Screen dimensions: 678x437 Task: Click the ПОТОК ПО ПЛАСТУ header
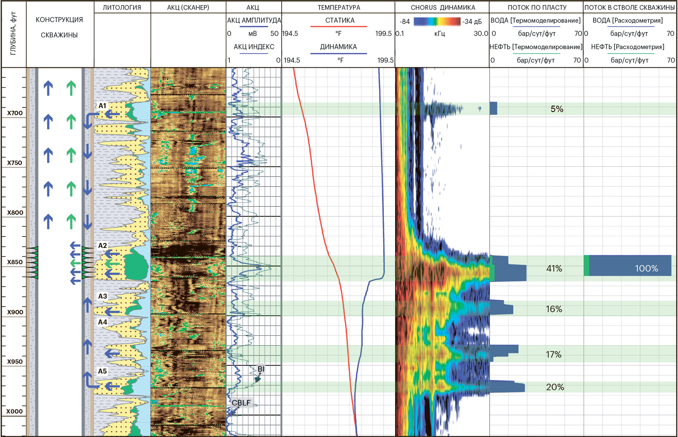[x=537, y=7]
